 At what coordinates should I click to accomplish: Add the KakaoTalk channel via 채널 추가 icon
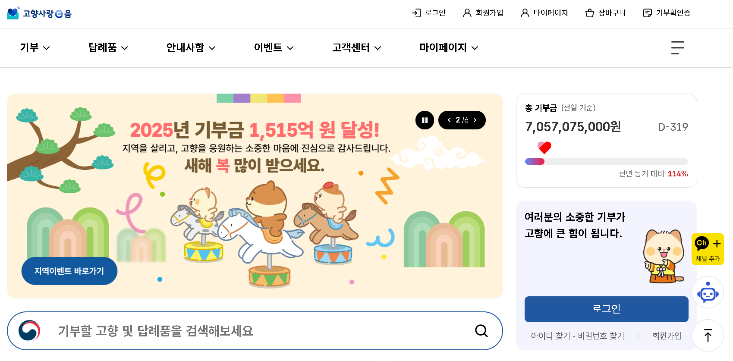tap(708, 249)
